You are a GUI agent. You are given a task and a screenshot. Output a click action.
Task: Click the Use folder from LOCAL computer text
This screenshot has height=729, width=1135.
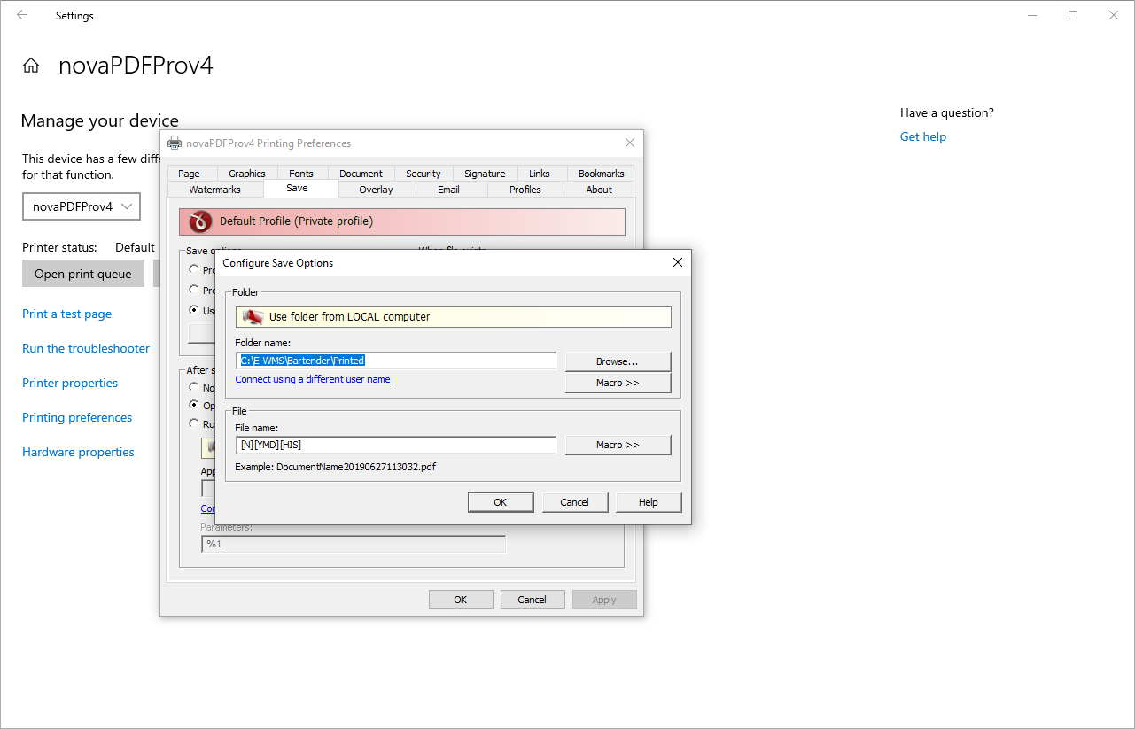[x=350, y=317]
